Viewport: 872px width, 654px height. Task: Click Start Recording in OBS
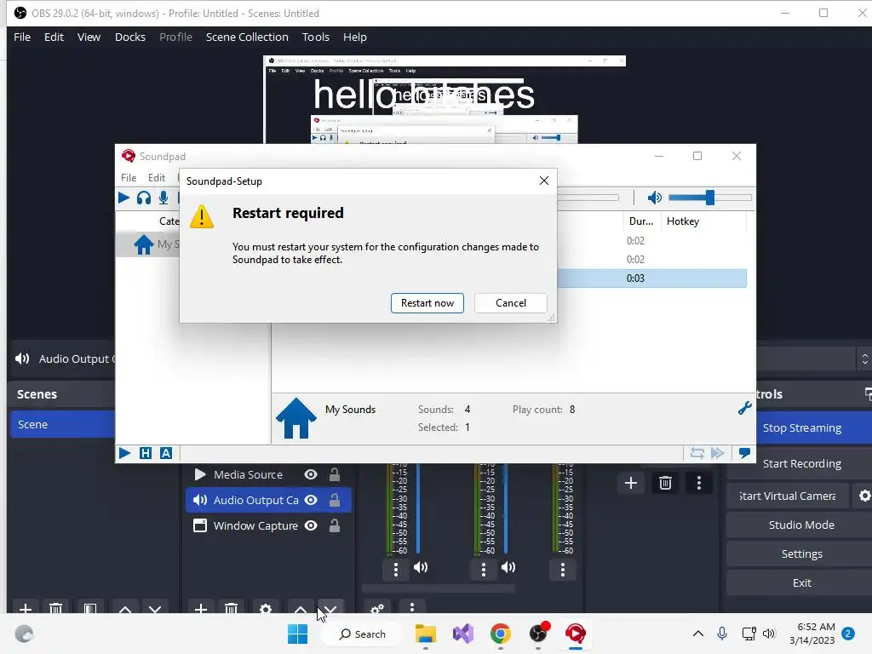[801, 463]
